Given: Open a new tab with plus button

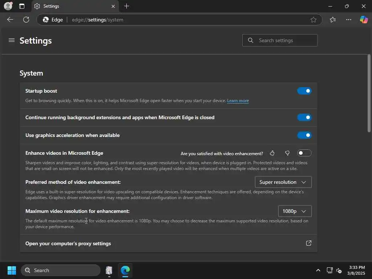Looking at the screenshot, I should (127, 6).
